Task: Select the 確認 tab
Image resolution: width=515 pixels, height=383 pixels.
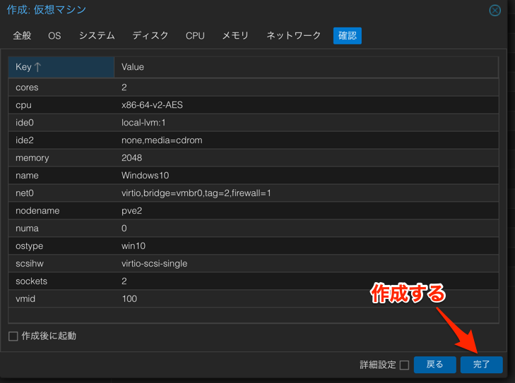Action: point(347,36)
